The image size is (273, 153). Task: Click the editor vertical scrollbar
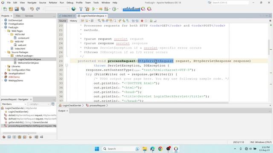click(269, 47)
